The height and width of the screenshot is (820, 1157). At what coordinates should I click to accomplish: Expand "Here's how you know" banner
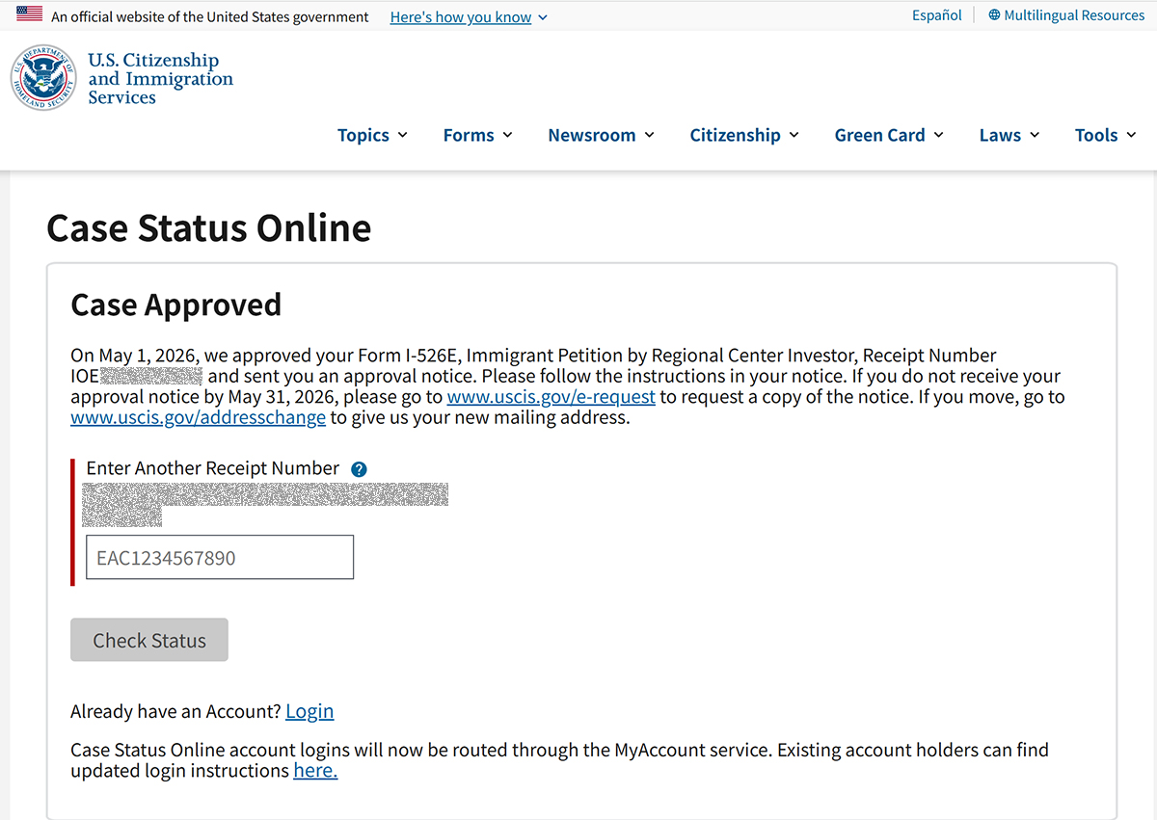469,17
